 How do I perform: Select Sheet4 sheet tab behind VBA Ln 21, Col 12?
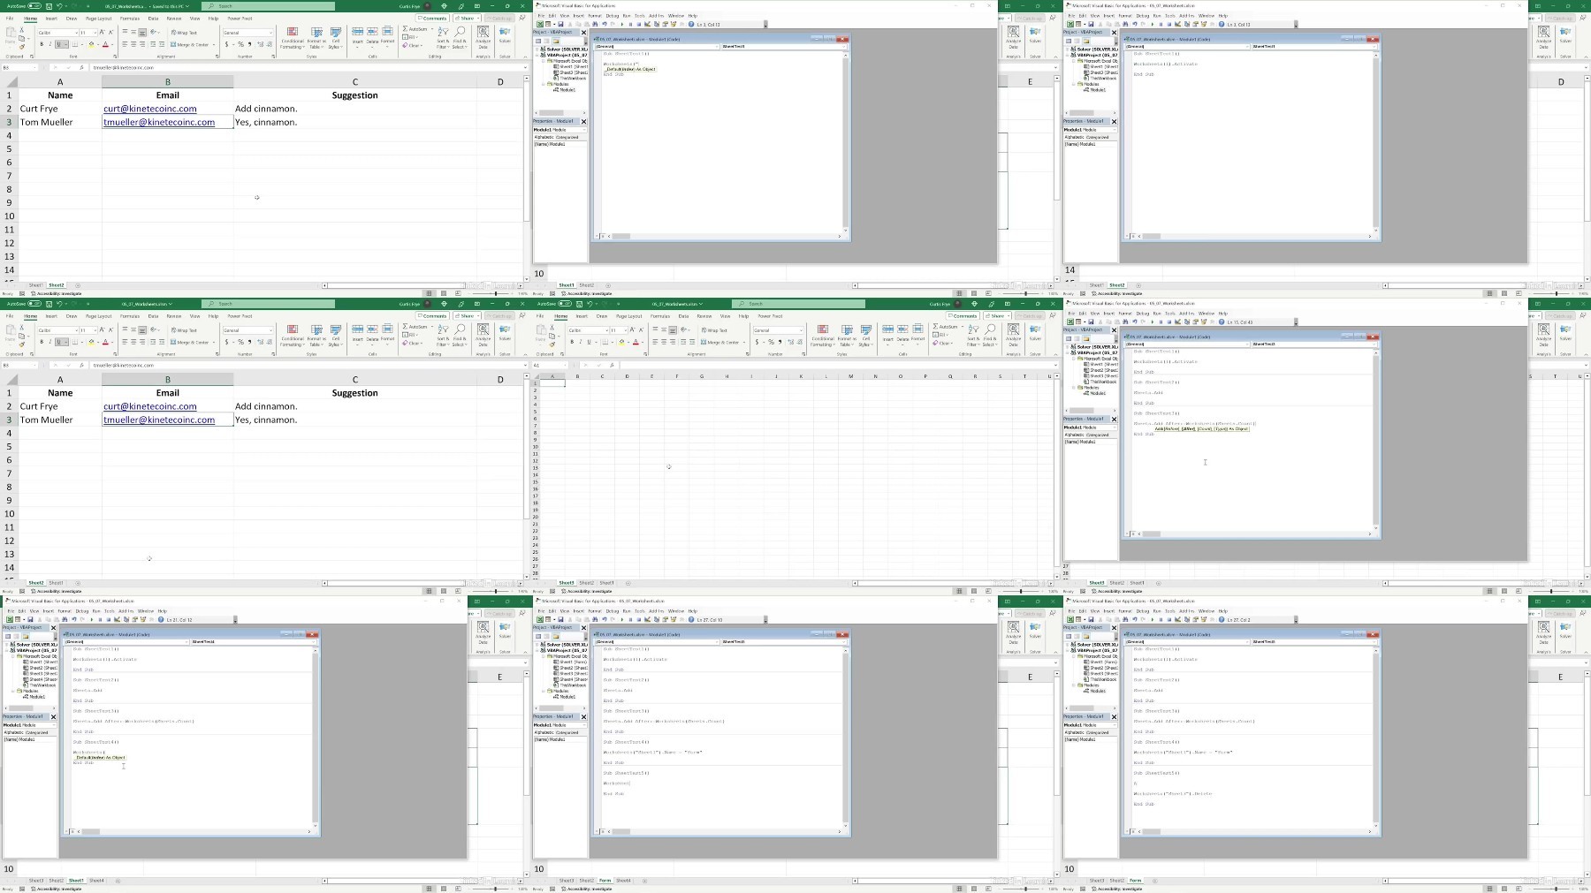click(x=96, y=881)
